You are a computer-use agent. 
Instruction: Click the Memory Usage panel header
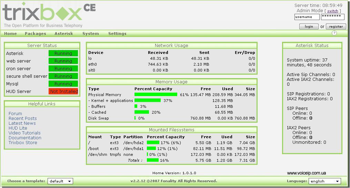click(x=171, y=82)
